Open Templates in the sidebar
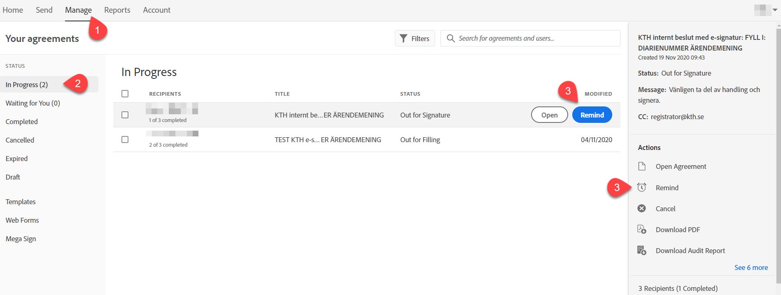This screenshot has height=295, width=781. (21, 202)
